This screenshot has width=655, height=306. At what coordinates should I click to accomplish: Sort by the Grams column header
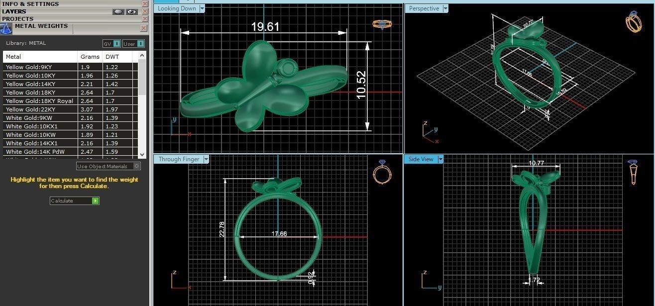pos(90,57)
